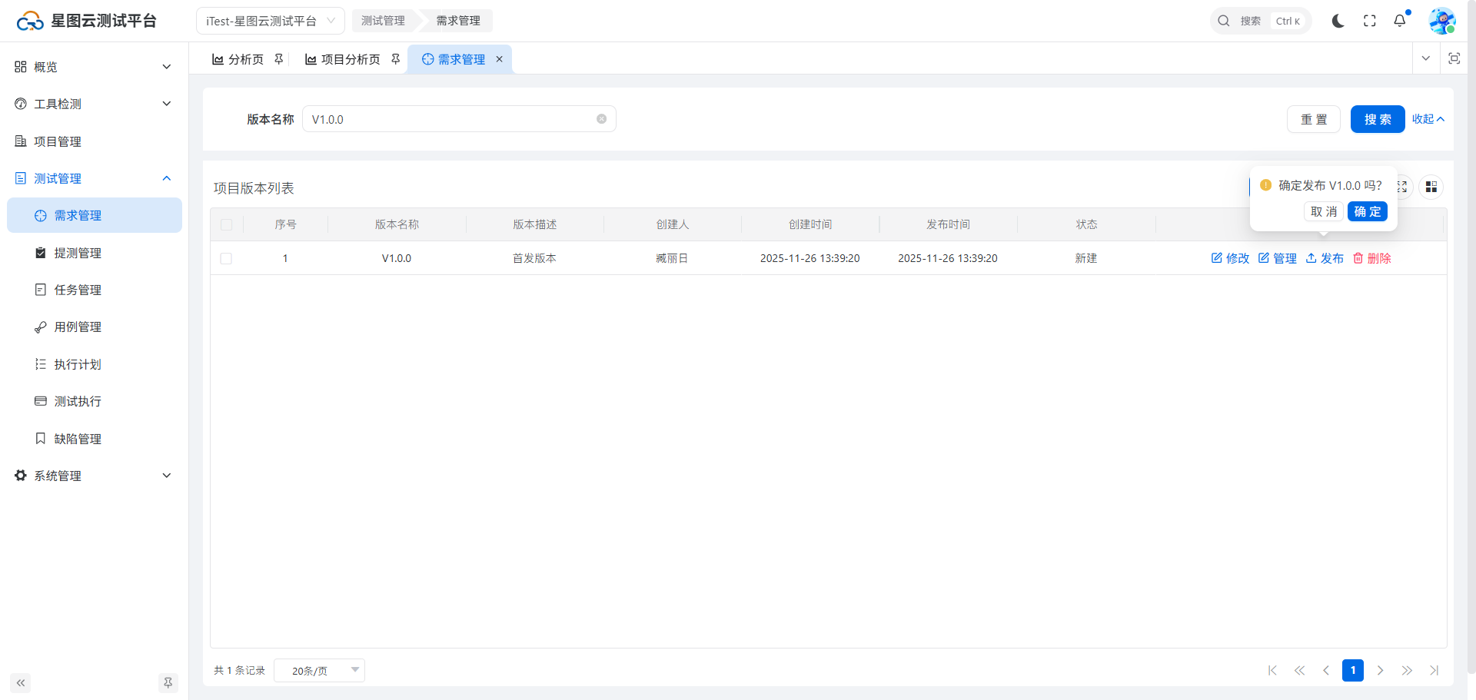1476x700 pixels.
Task: Click the table column settings grid icon
Action: pyautogui.click(x=1431, y=187)
